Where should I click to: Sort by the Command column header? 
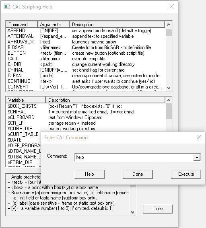click(x=22, y=25)
